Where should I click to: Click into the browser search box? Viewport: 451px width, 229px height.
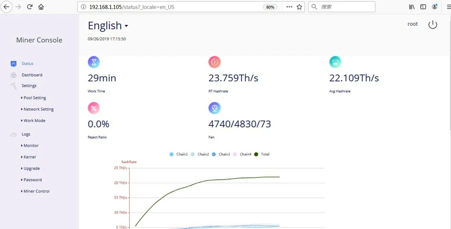(342, 7)
